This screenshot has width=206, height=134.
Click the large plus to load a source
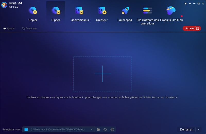102,74
